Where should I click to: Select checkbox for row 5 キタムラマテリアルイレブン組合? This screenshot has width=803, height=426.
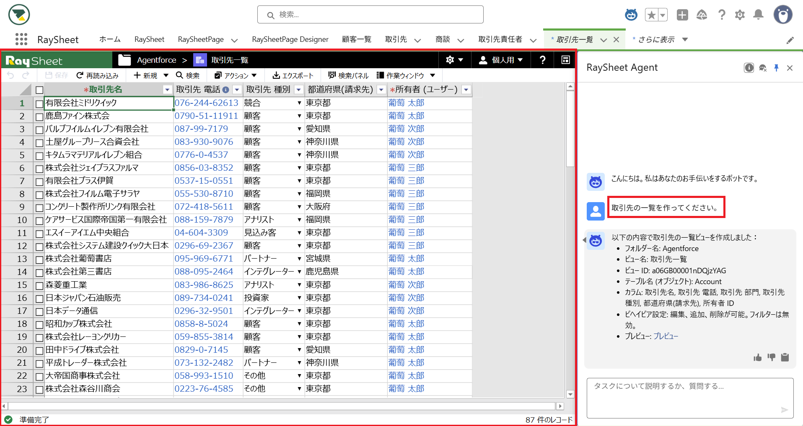point(39,156)
